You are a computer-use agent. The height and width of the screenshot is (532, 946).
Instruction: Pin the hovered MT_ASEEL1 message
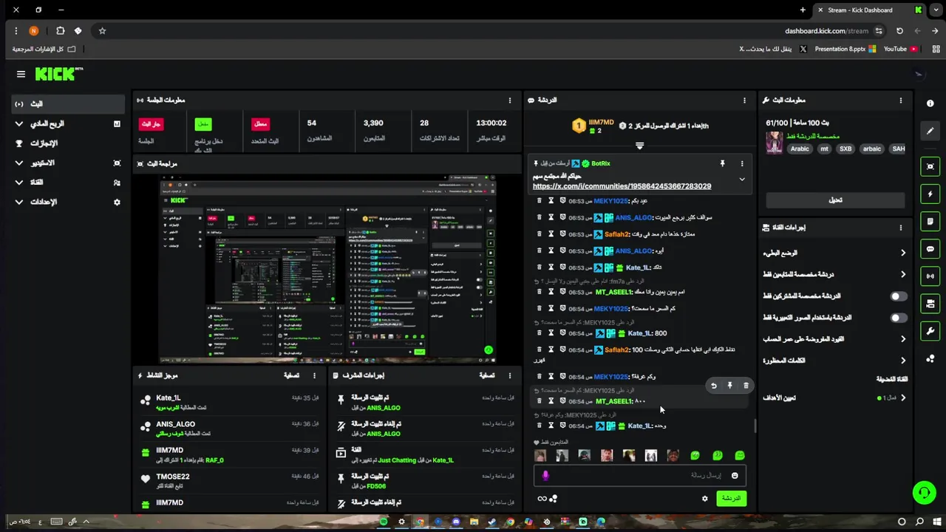tap(729, 386)
